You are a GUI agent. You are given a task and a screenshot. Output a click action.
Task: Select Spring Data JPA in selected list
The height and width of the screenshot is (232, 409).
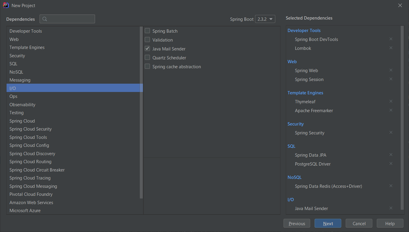pyautogui.click(x=310, y=155)
